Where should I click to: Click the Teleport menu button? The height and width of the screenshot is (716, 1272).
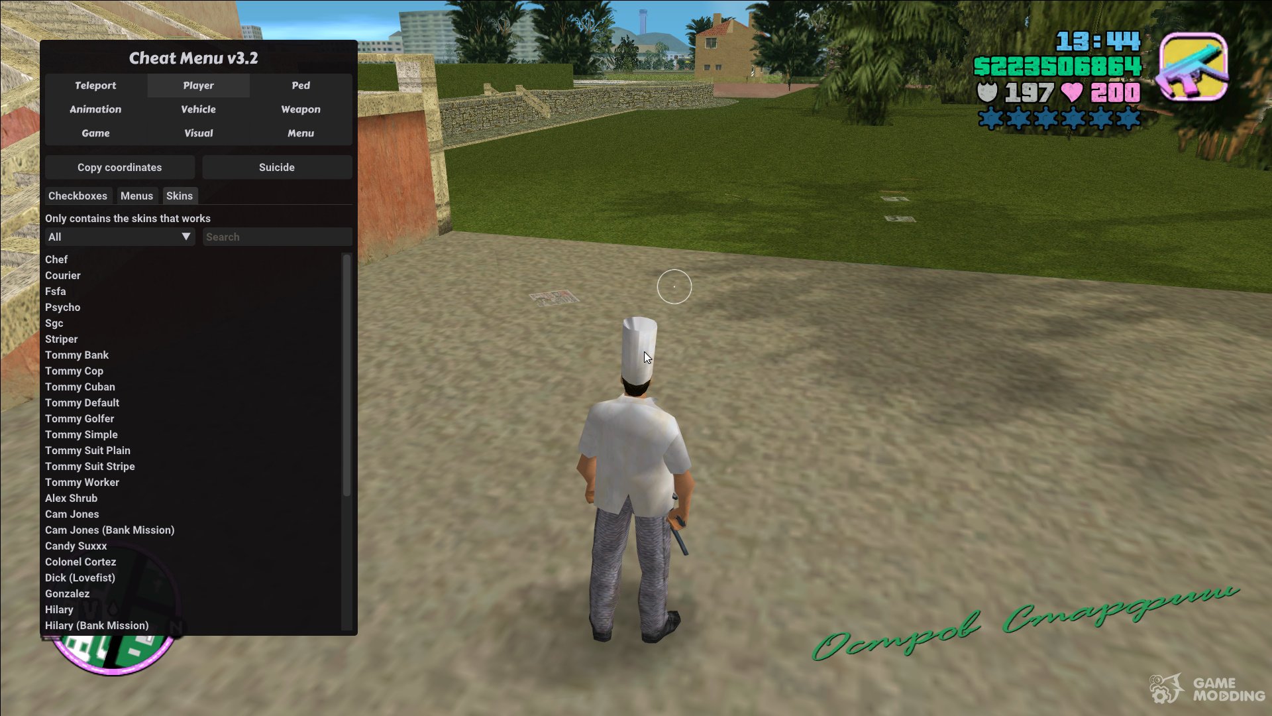[94, 85]
